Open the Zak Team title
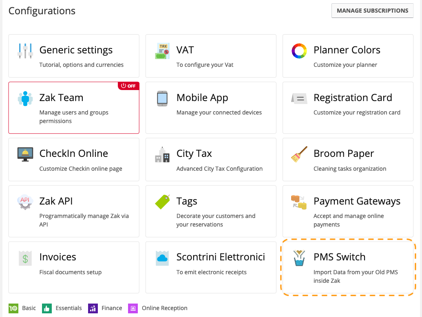 61,98
